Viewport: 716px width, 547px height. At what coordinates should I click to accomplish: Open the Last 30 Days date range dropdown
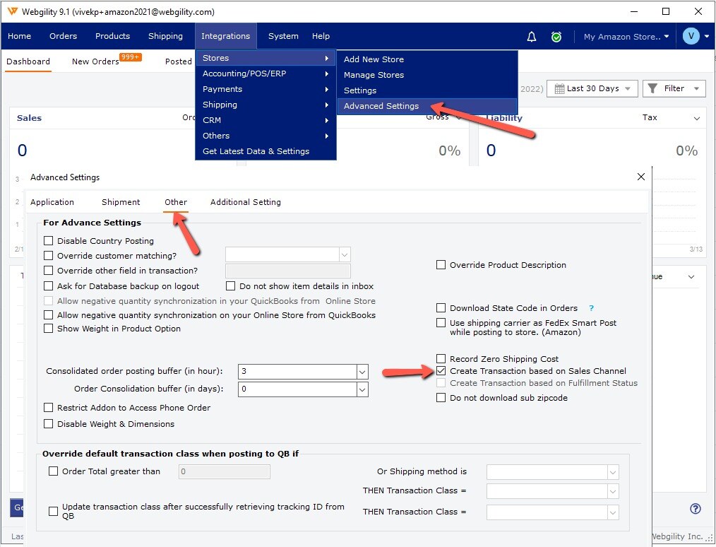pos(592,88)
